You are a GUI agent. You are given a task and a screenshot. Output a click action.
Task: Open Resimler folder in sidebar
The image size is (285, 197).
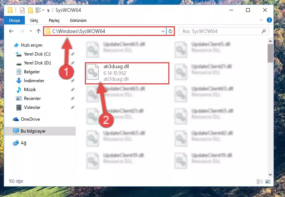pos(32,98)
